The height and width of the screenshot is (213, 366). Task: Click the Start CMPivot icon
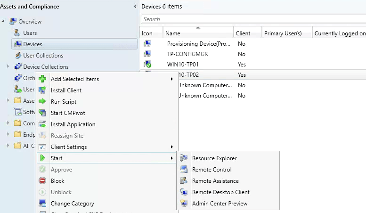tap(42, 113)
